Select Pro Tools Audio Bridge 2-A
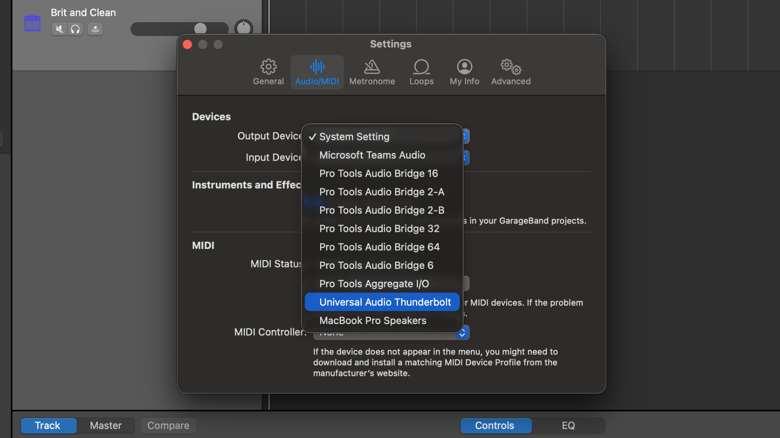The width and height of the screenshot is (780, 438). click(382, 192)
